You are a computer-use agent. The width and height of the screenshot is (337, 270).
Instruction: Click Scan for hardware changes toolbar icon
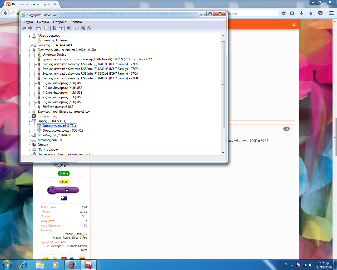(x=69, y=28)
